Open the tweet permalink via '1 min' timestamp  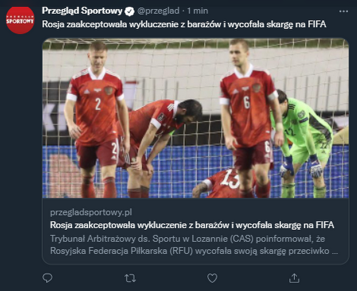[198, 11]
